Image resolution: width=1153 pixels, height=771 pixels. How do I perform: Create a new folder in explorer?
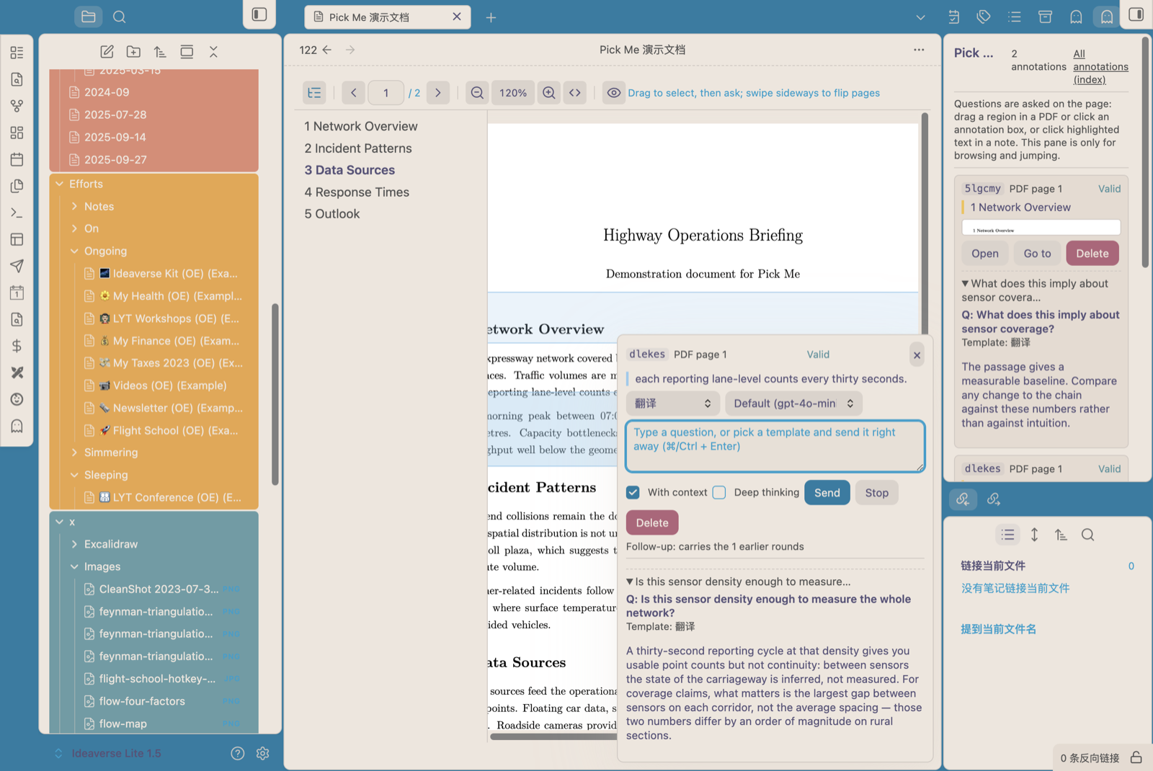click(x=133, y=52)
